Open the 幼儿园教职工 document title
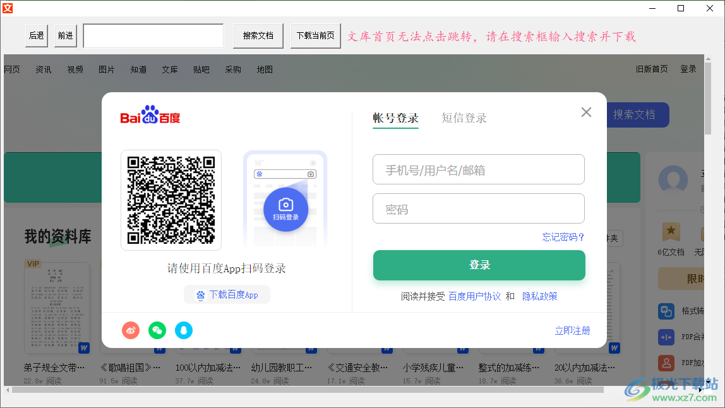Screen dimensions: 725x408 click(281, 368)
